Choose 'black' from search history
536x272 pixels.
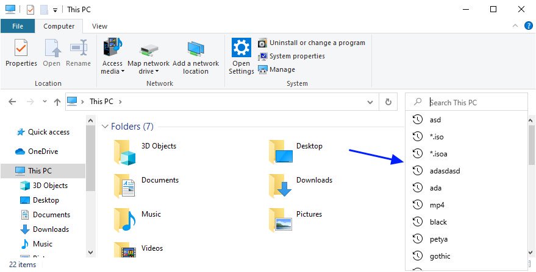pos(466,222)
